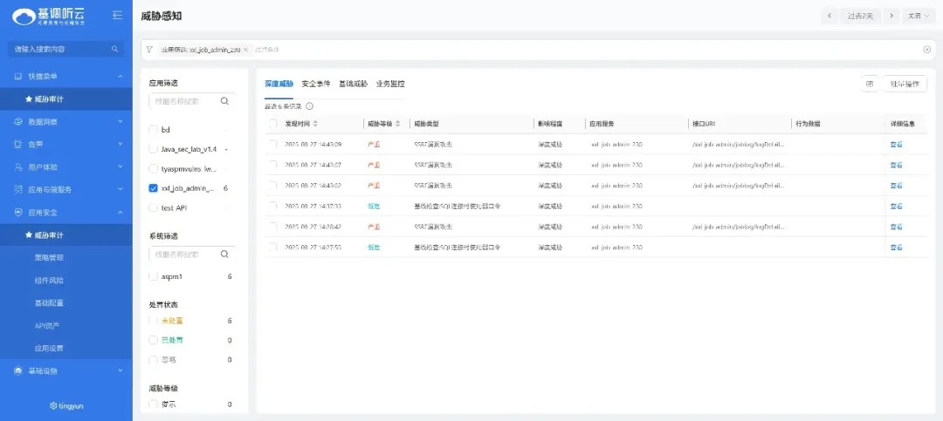The image size is (943, 421).
Task: Click the filter funnel icon in the filter bar
Action: click(x=149, y=50)
